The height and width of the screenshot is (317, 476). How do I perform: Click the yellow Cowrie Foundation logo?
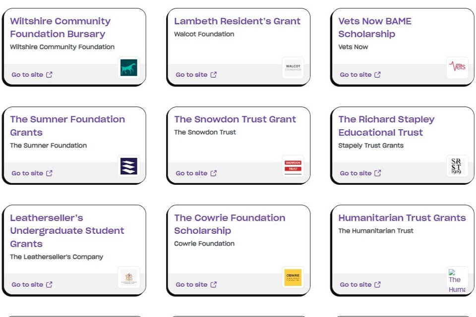click(x=293, y=277)
